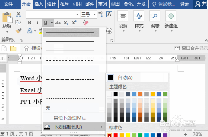Click the tab stop selector L
The width and height of the screenshot is (208, 137).
(3, 58)
